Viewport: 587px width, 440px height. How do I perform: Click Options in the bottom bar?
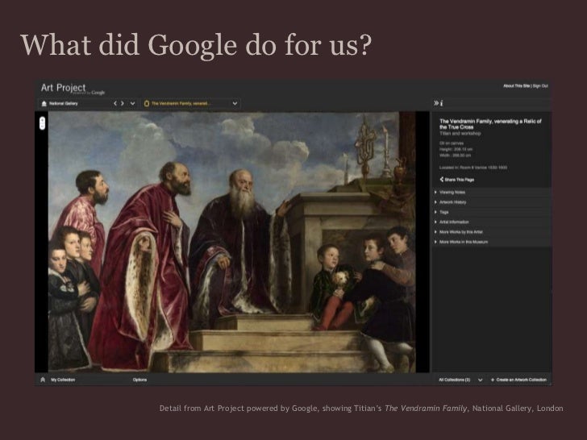[x=139, y=380]
